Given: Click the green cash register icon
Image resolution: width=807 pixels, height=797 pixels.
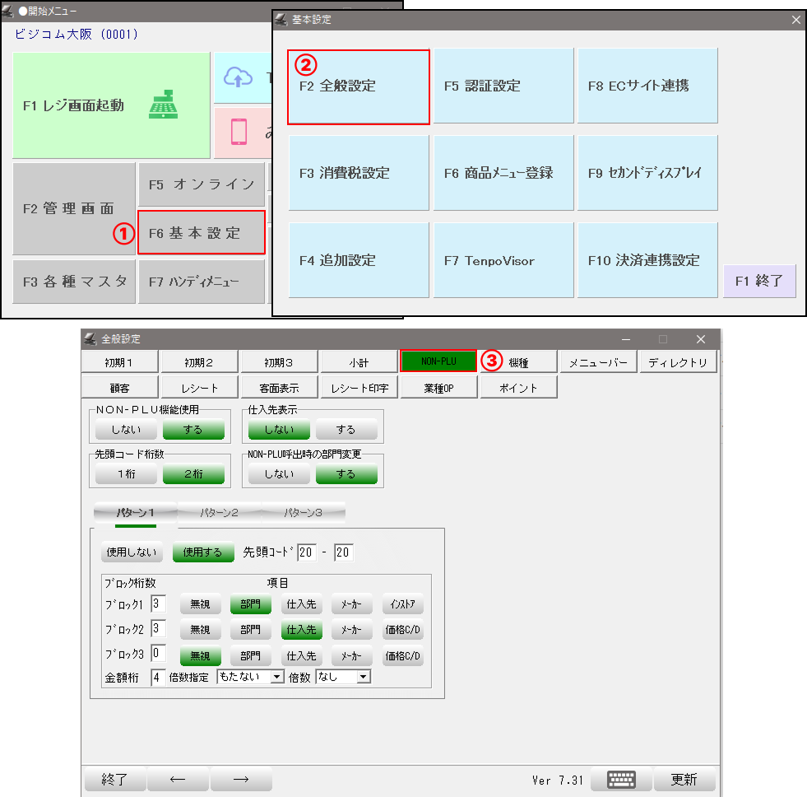Looking at the screenshot, I should (161, 105).
